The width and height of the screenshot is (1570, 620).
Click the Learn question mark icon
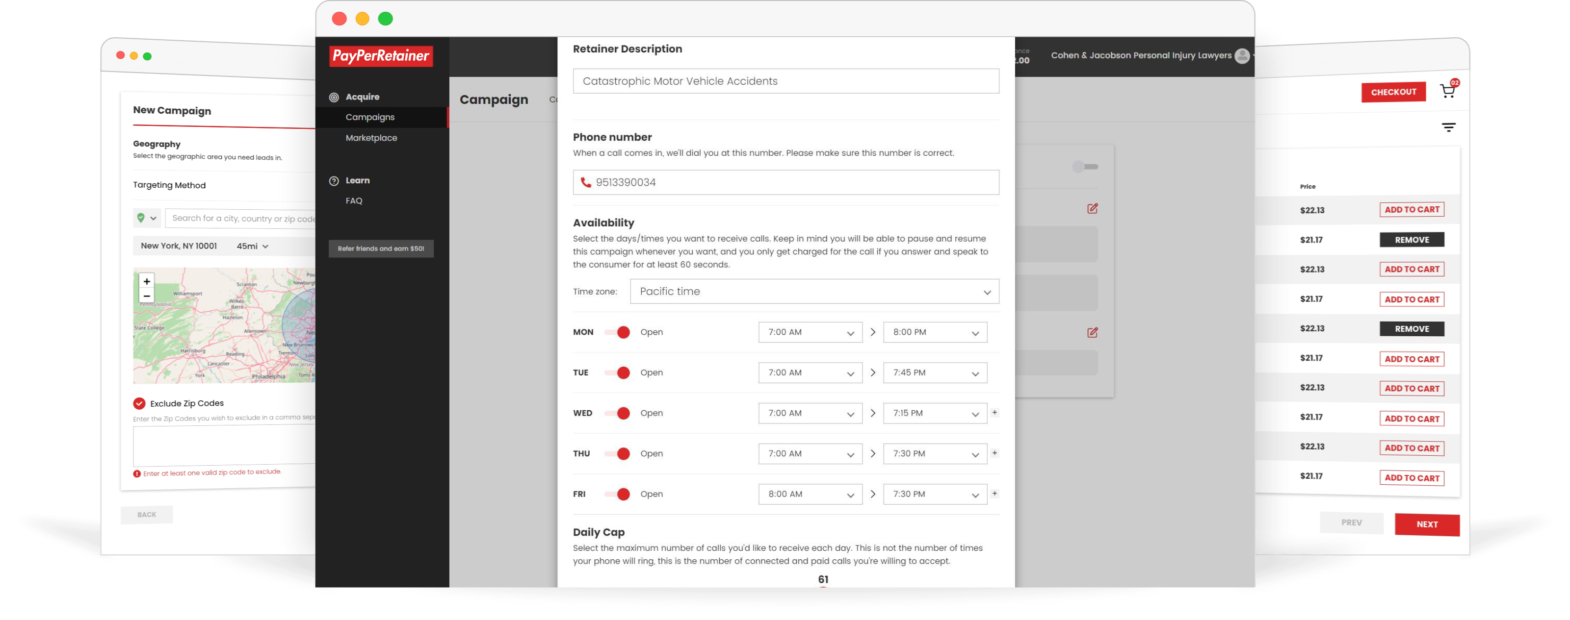point(334,181)
